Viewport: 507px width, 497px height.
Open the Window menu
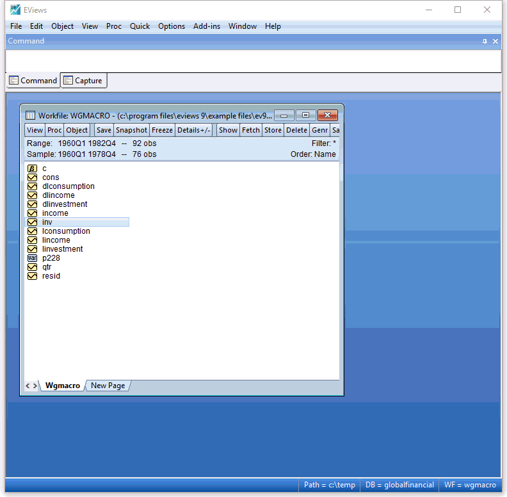click(243, 26)
